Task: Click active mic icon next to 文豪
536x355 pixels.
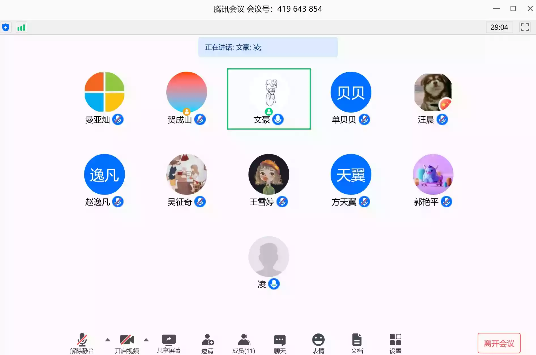Action: click(x=278, y=119)
